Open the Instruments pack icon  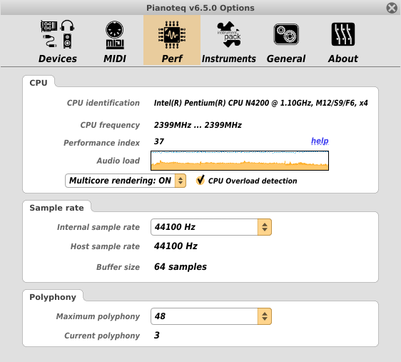click(x=229, y=34)
